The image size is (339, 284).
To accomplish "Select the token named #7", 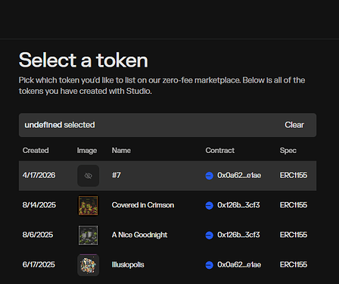I will point(117,176).
